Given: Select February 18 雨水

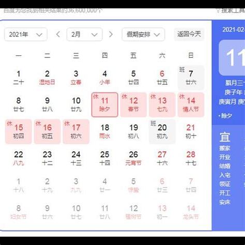Looking at the screenshot, I should point(105,131).
